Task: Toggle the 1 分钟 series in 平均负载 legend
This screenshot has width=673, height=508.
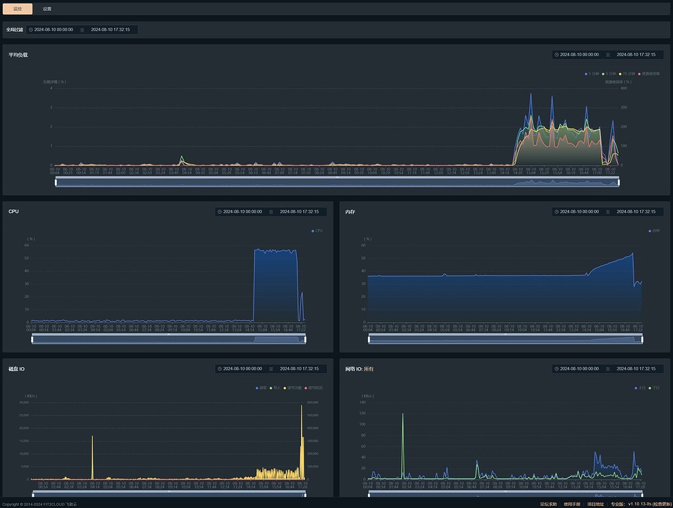Action: 592,74
